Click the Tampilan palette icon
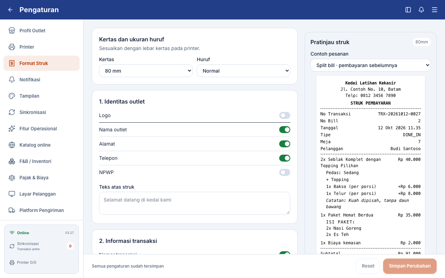Viewport: 445px width, 278px height. click(12, 96)
